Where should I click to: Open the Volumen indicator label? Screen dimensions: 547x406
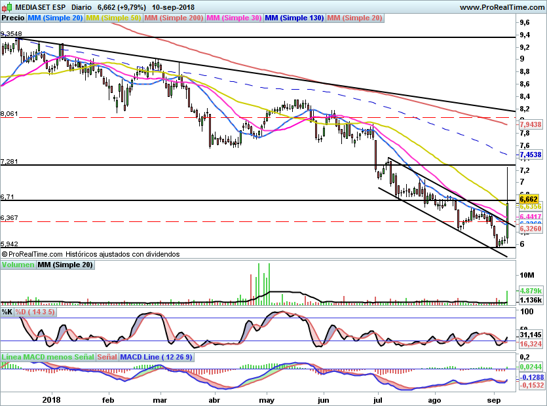tap(18, 265)
